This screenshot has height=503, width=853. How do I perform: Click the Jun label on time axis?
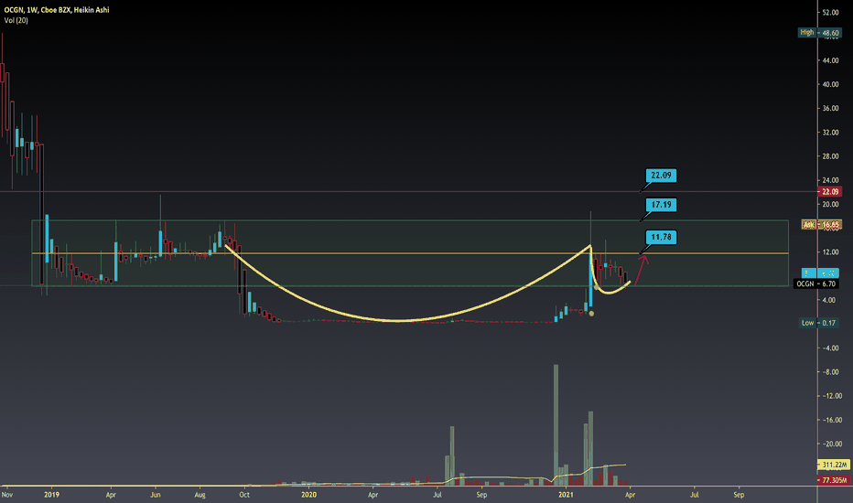click(155, 495)
